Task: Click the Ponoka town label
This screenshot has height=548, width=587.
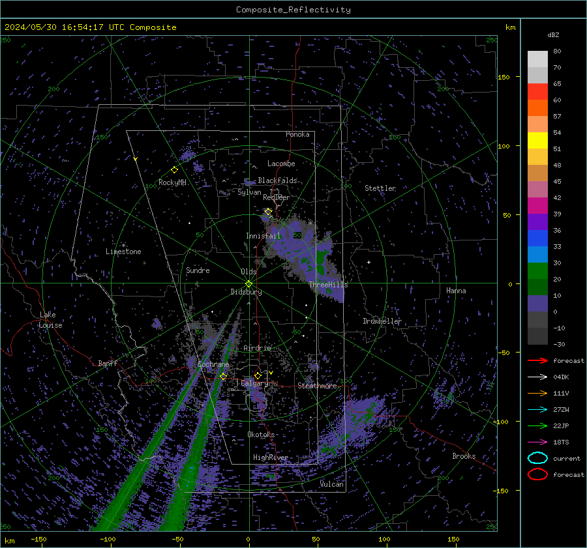Action: 297,134
